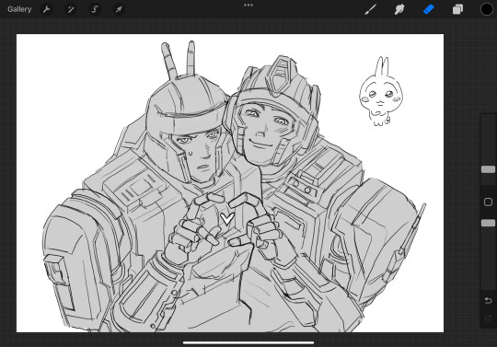Tap the square modify button on sidebar
Viewport: 497px width, 347px height.
[x=488, y=202]
